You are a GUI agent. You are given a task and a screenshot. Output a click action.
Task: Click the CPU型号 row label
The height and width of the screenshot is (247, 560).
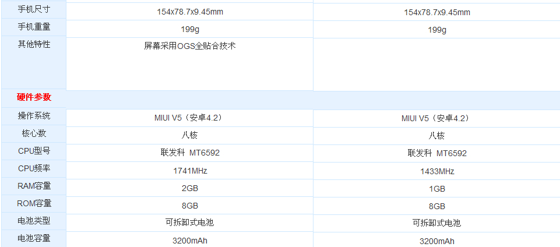pos(34,151)
